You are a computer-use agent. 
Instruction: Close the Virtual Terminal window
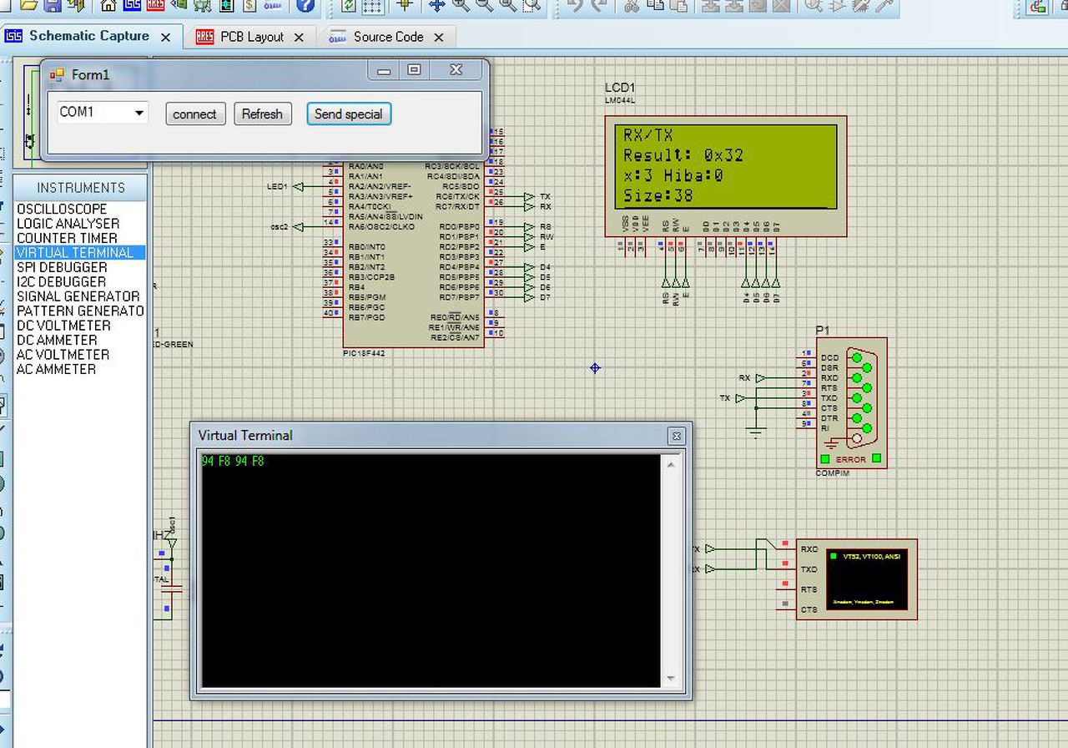[676, 436]
